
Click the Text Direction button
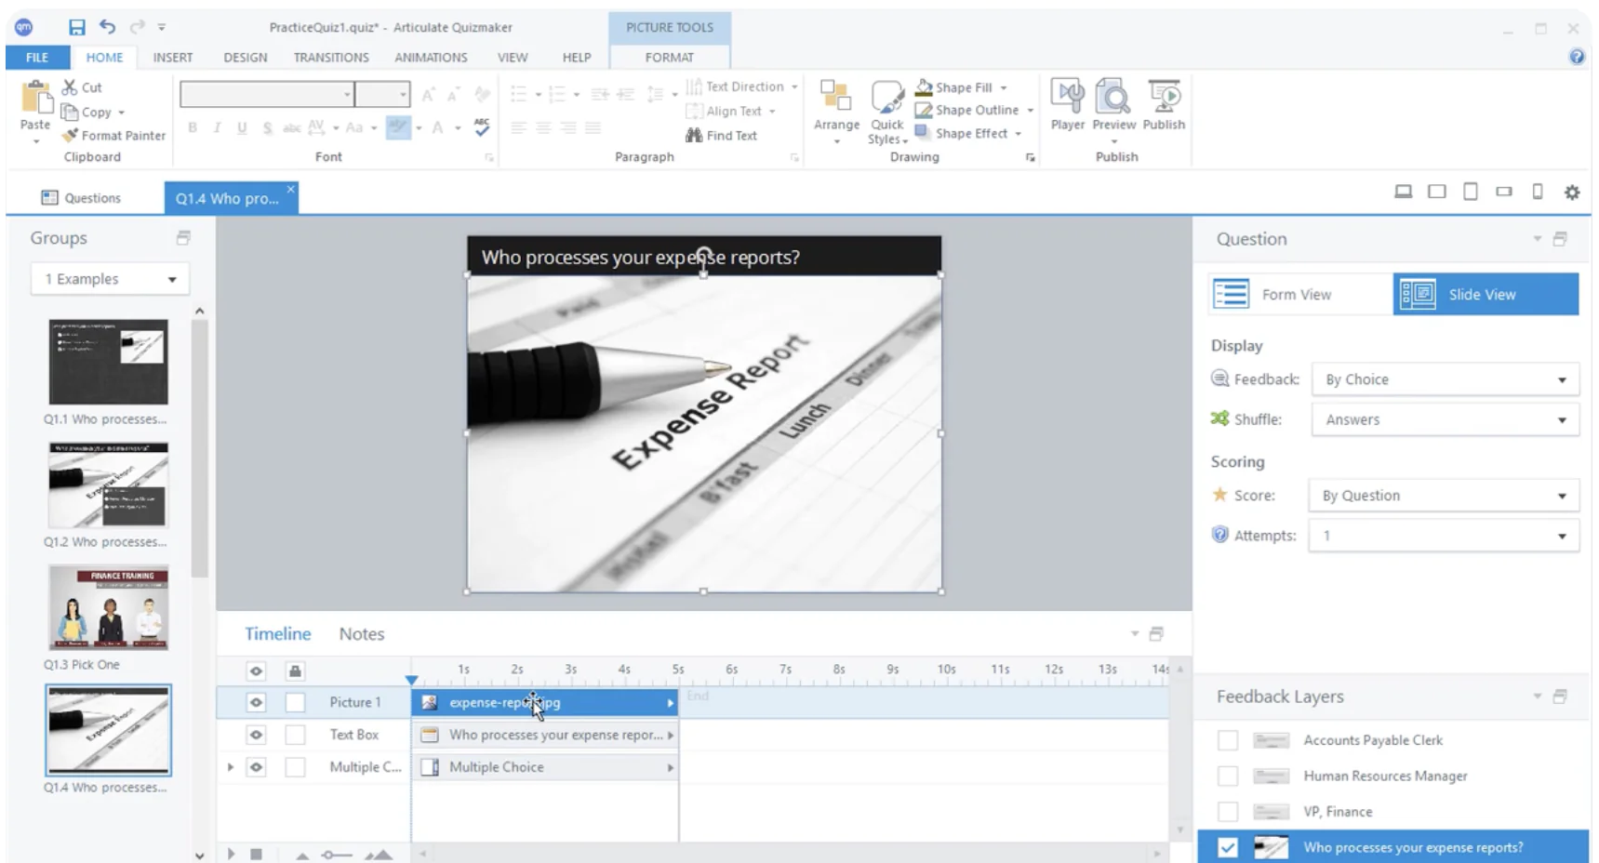[x=741, y=86]
